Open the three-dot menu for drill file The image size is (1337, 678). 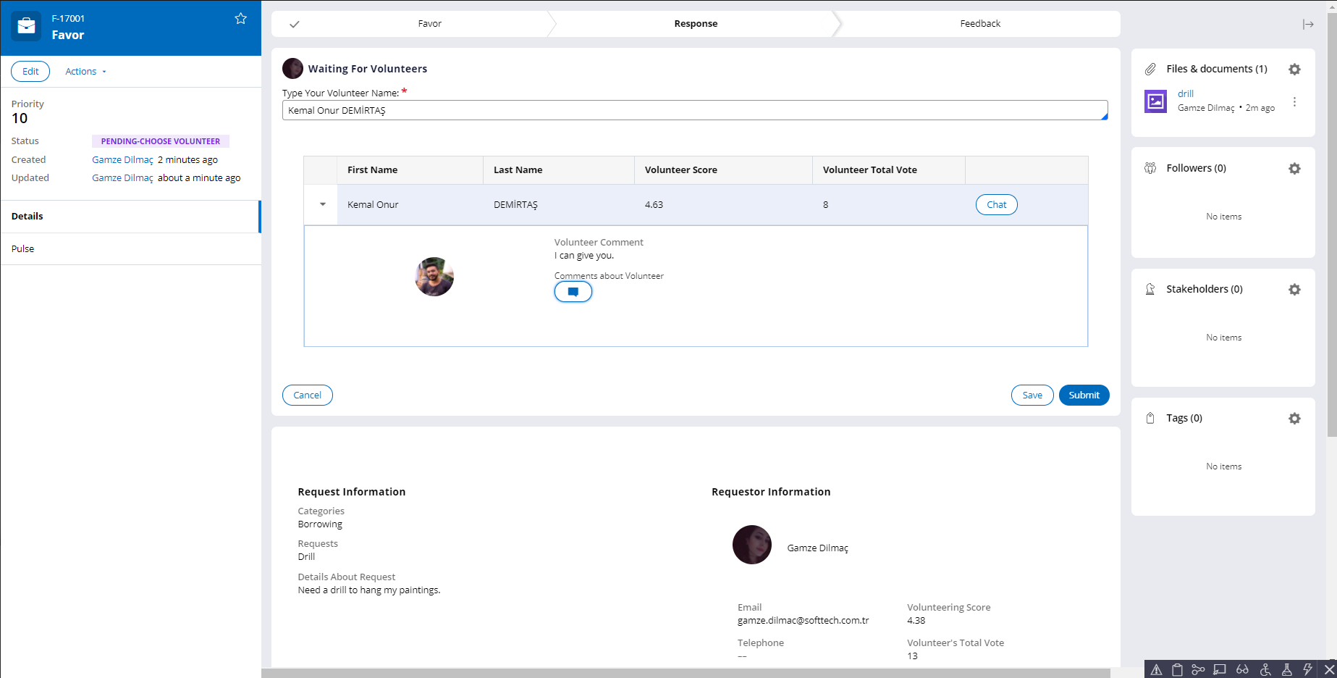click(x=1294, y=102)
